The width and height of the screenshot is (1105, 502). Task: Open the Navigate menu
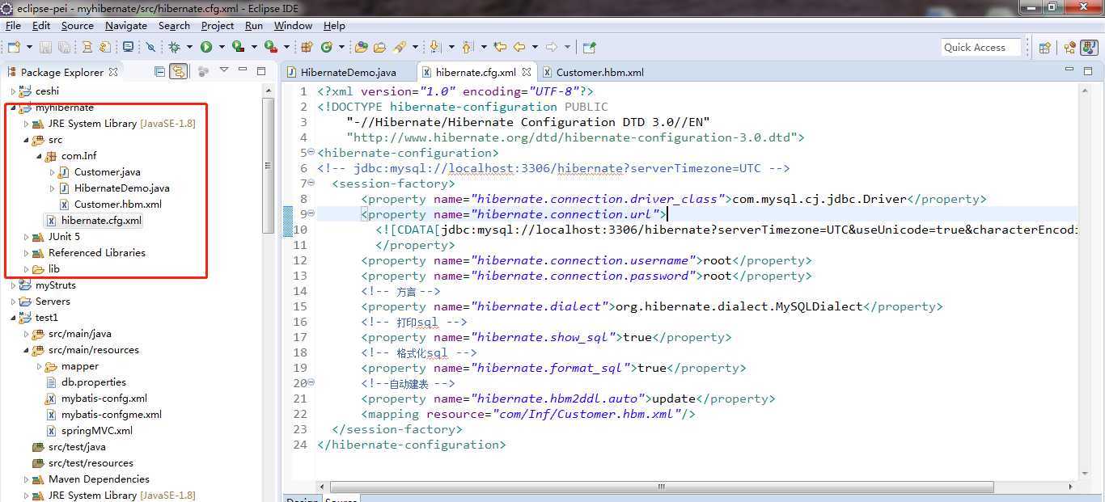pyautogui.click(x=126, y=25)
